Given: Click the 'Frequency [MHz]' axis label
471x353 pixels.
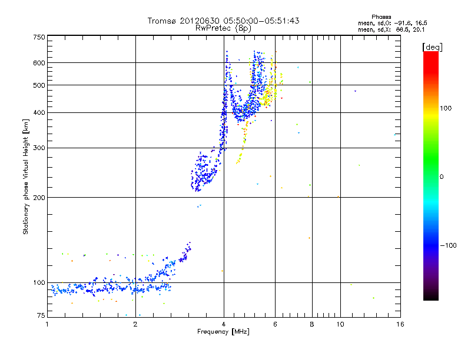Looking at the screenshot, I should (223, 332).
